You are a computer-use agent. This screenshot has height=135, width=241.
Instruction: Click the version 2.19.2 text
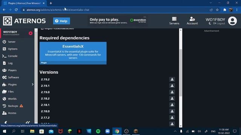coord(45,79)
